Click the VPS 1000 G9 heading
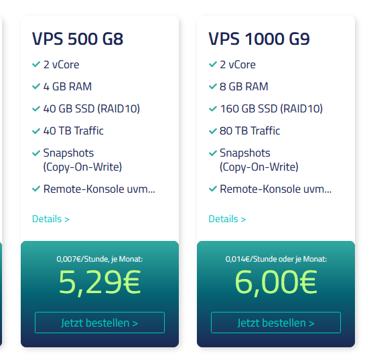 click(x=259, y=39)
